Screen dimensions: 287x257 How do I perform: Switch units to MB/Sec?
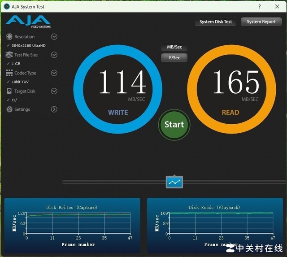click(x=174, y=47)
